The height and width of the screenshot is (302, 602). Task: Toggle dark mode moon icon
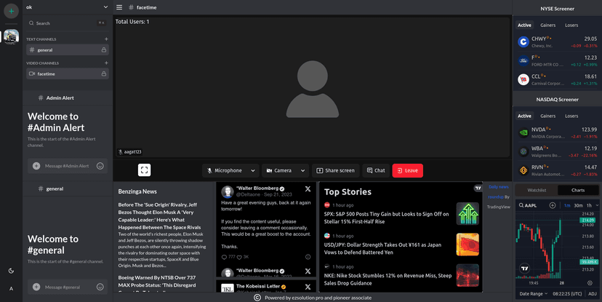click(x=11, y=271)
